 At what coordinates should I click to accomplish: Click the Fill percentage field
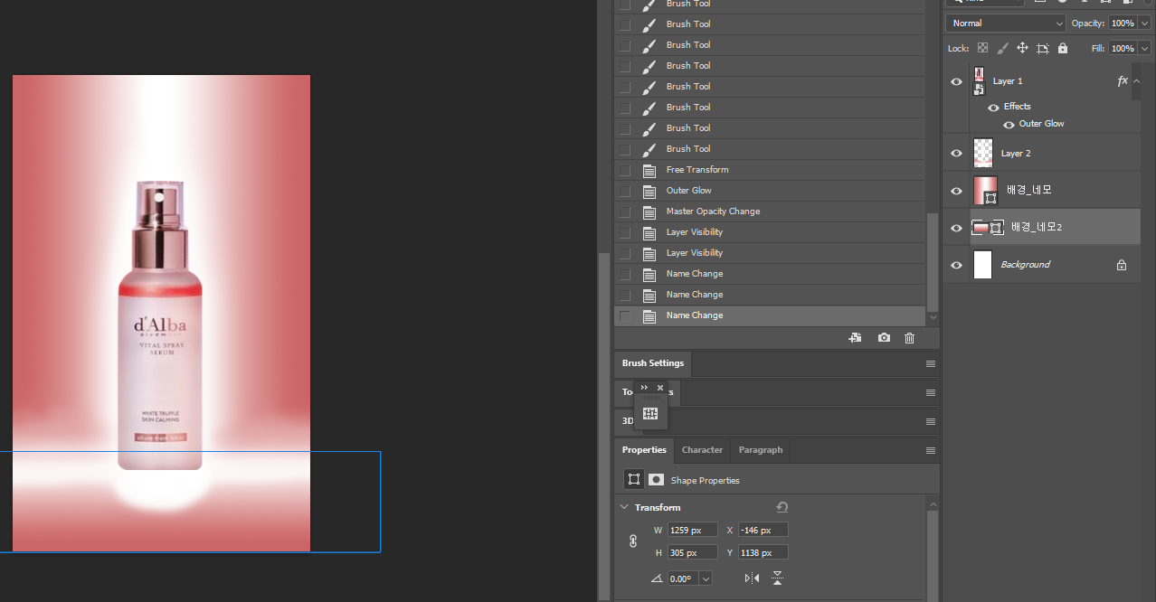pyautogui.click(x=1123, y=48)
